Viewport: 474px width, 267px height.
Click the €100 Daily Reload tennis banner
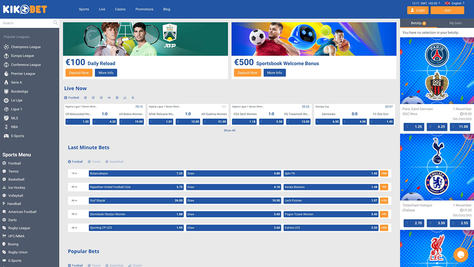pos(145,39)
